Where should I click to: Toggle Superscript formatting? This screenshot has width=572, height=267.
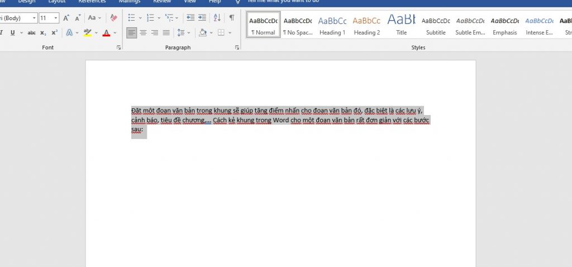click(x=54, y=33)
